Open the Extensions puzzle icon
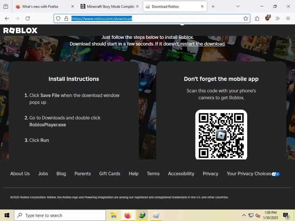 tap(257, 18)
